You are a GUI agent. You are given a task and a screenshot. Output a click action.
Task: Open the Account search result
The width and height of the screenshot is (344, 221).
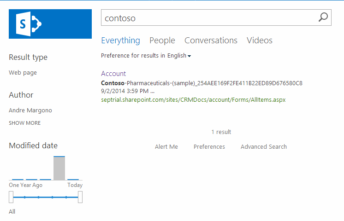[113, 74]
